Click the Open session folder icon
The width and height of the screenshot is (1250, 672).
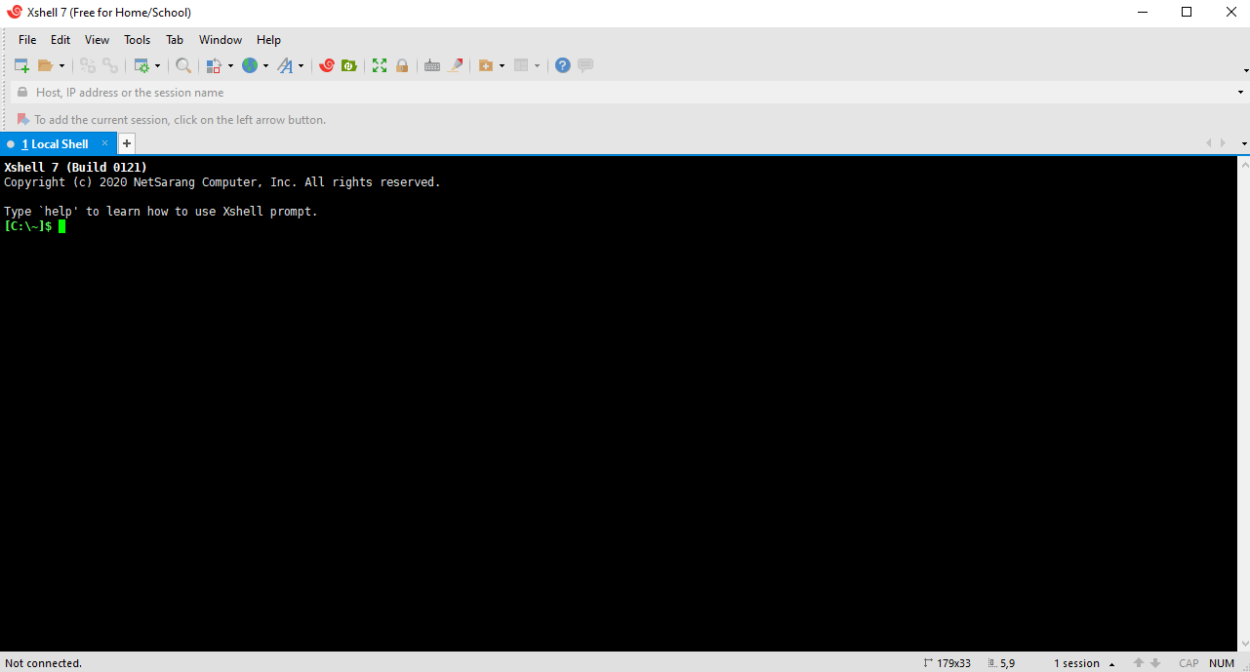click(45, 65)
